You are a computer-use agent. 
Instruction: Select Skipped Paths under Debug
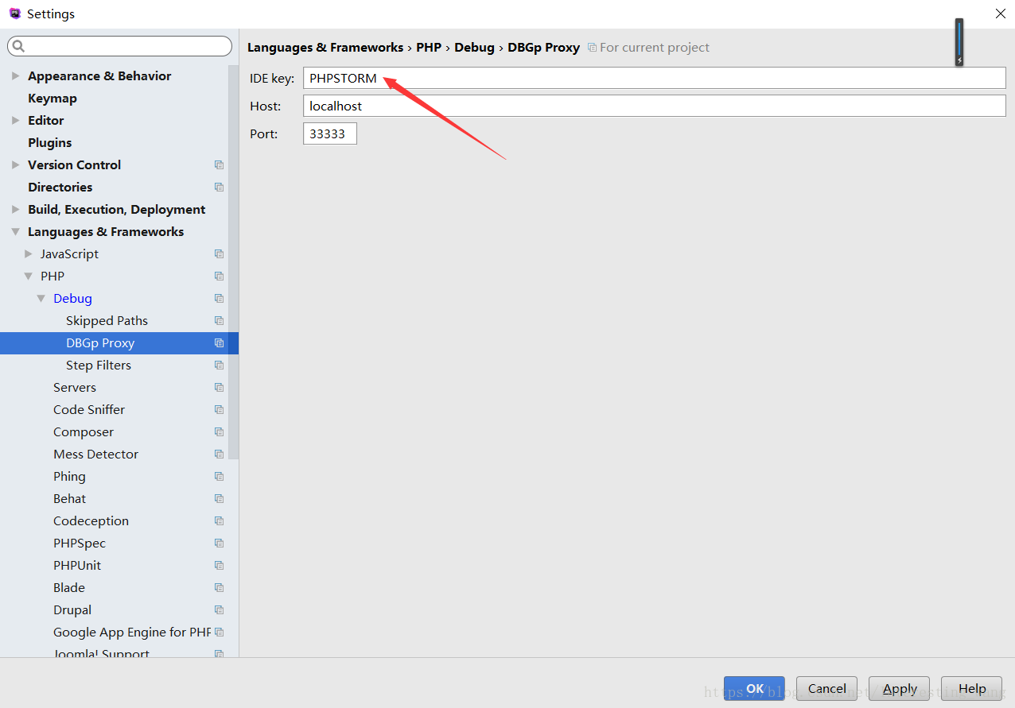107,321
